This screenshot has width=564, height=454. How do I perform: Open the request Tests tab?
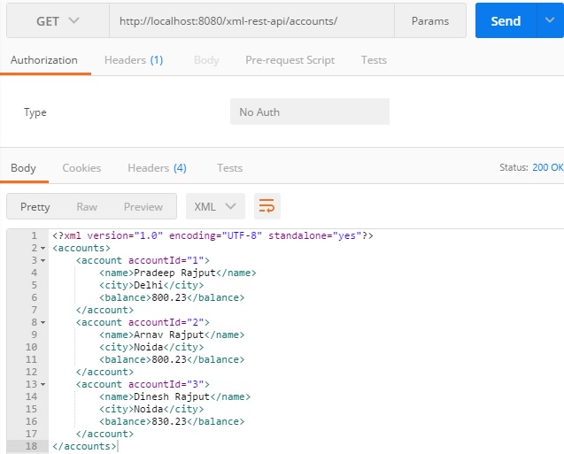(374, 60)
